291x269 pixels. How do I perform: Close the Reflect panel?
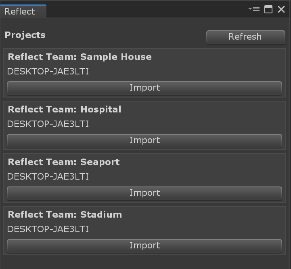coord(281,9)
